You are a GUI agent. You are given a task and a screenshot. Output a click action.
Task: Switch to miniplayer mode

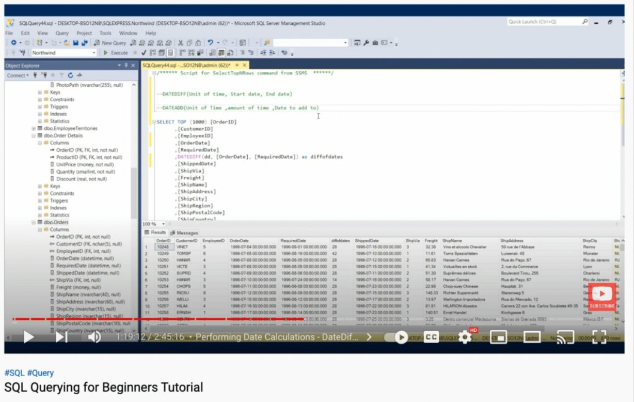(498, 337)
